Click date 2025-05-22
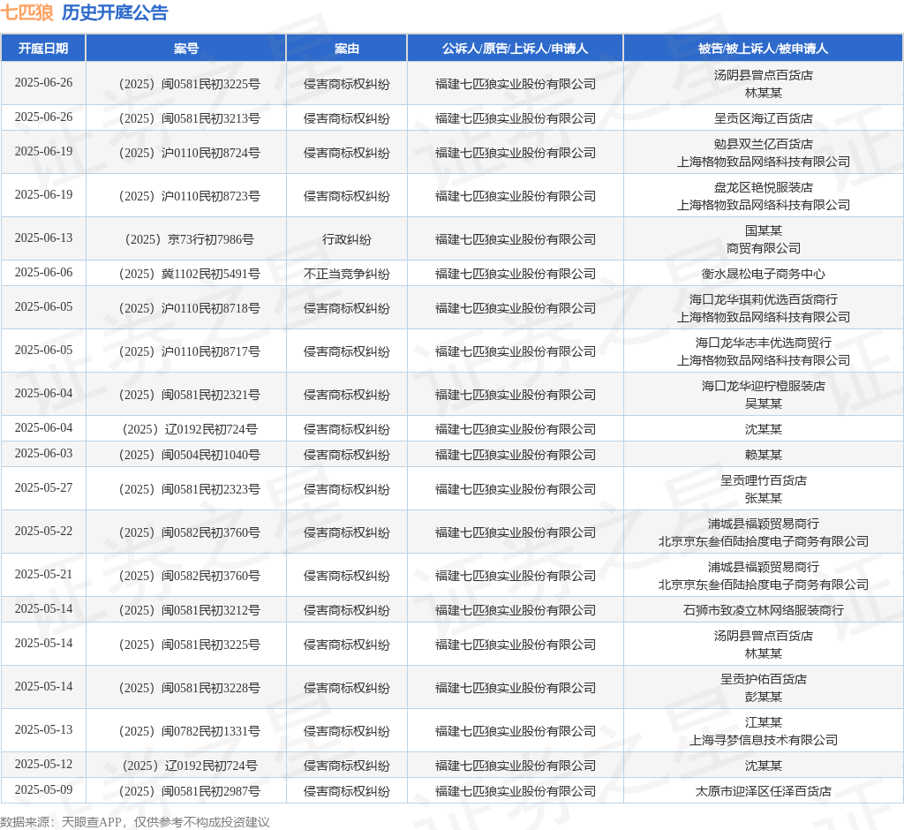The image size is (904, 830). click(44, 531)
